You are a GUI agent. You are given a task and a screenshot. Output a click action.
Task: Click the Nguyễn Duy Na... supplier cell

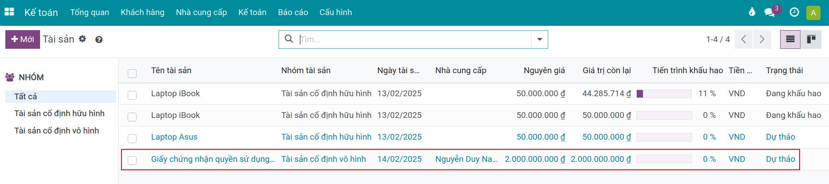click(466, 159)
